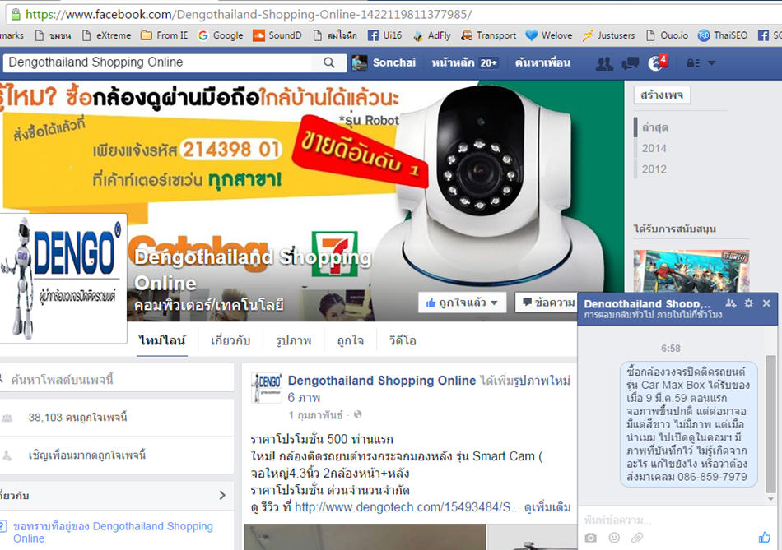Image resolution: width=782 pixels, height=550 pixels.
Task: Click 38,103 people like this row
Action: [x=117, y=418]
